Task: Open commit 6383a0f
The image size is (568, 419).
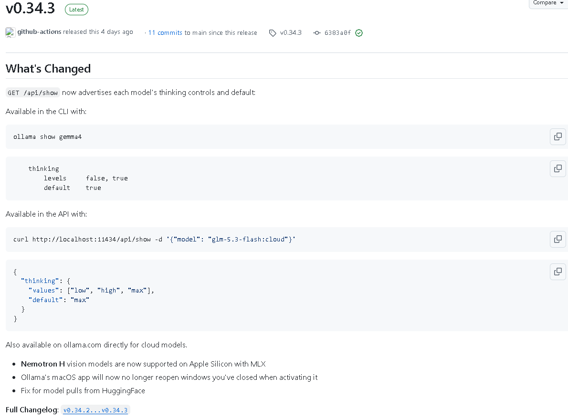Action: [x=337, y=33]
